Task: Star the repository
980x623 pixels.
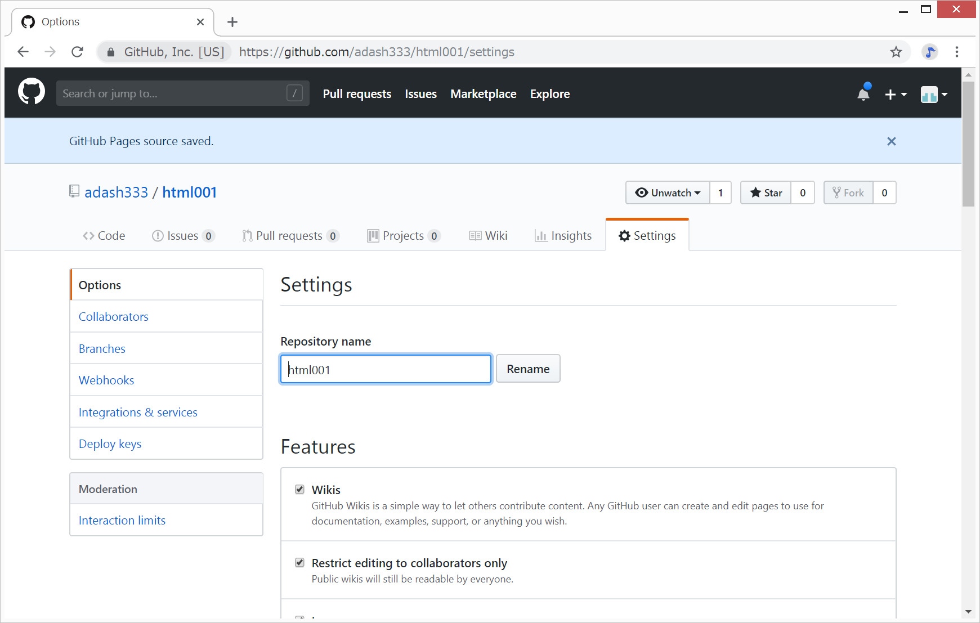Action: coord(766,192)
